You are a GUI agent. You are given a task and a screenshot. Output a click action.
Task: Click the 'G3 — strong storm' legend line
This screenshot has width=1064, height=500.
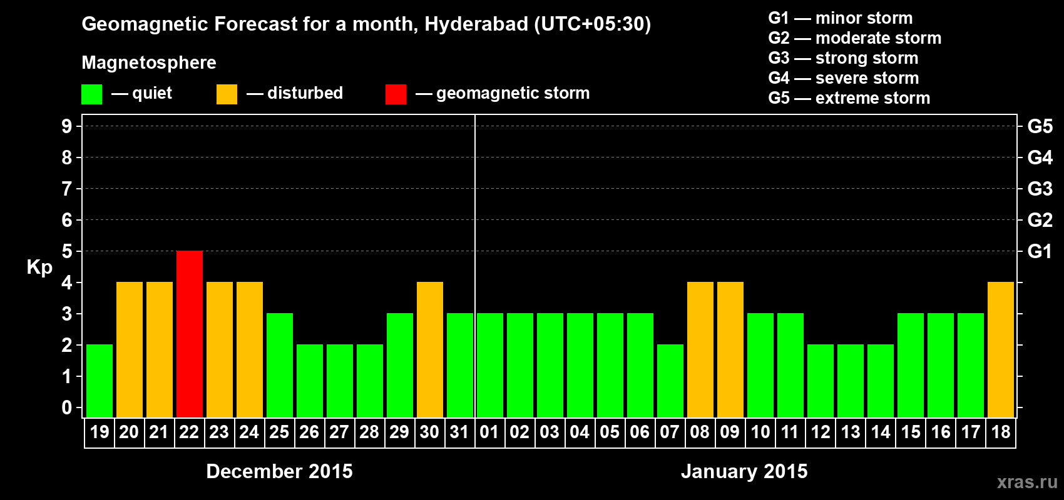coord(843,58)
